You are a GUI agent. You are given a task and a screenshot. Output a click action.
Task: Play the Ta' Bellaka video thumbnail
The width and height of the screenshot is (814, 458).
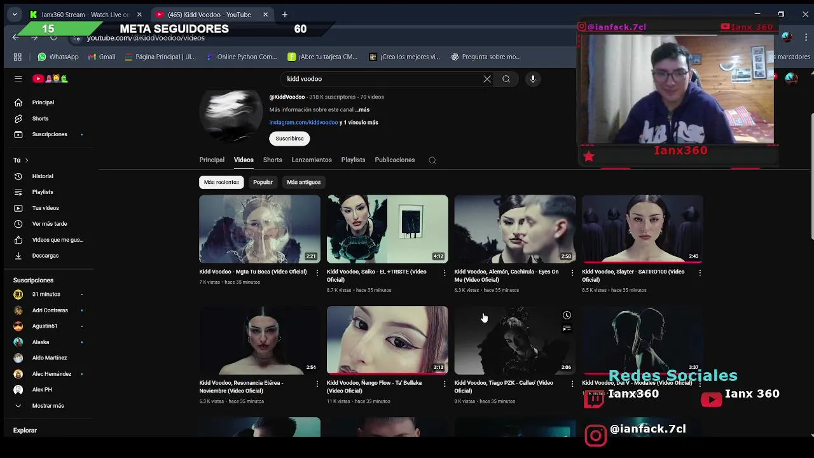click(387, 340)
